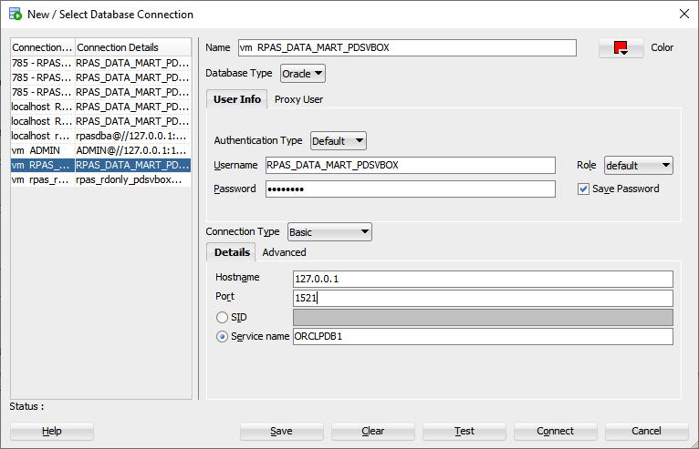Viewport: 699px width, 449px height.
Task: Select the highlighted 'vm RPAS_...' connection
Action: click(x=100, y=165)
